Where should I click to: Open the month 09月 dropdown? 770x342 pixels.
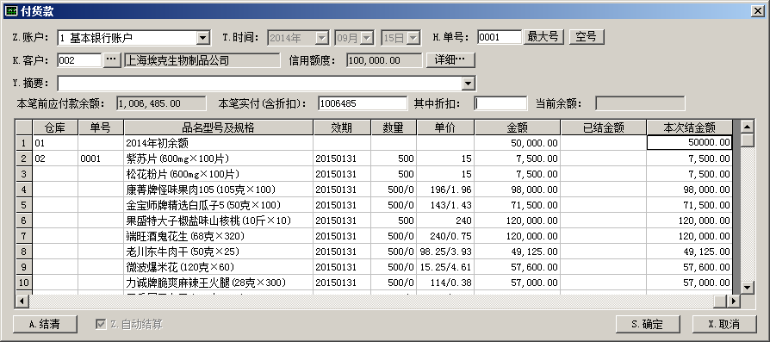pyautogui.click(x=367, y=37)
